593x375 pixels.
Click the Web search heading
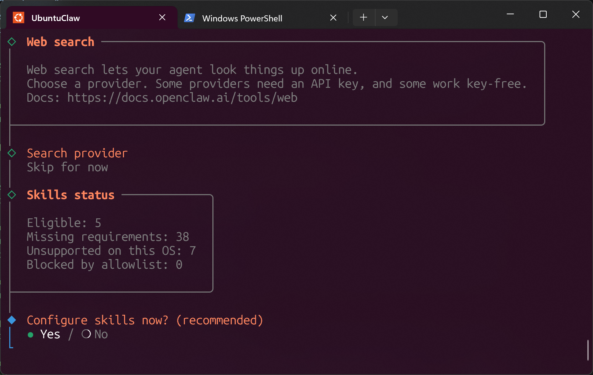(61, 42)
